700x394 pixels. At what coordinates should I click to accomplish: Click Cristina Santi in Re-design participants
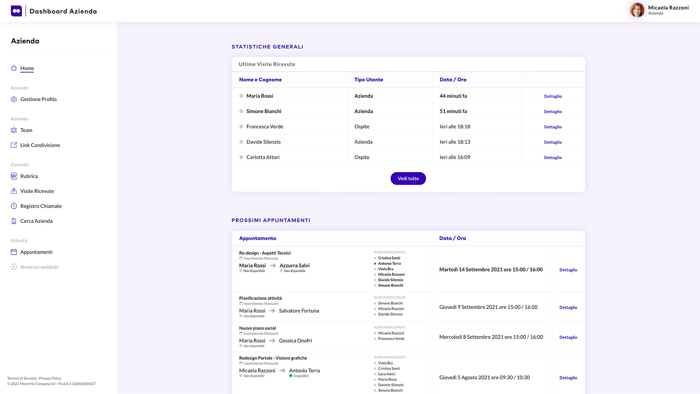pyautogui.click(x=389, y=258)
